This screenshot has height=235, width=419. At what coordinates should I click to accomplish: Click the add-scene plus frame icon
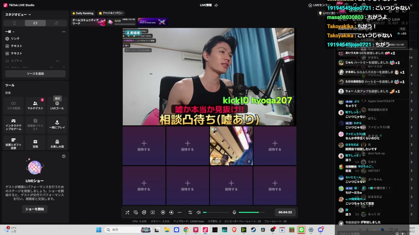click(153, 212)
